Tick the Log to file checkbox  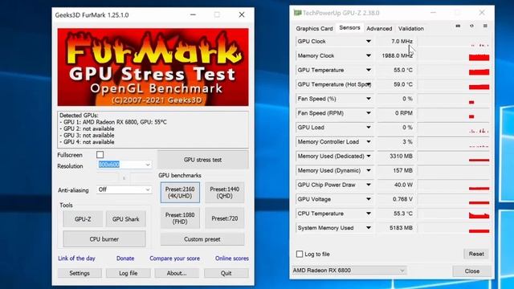(300, 254)
